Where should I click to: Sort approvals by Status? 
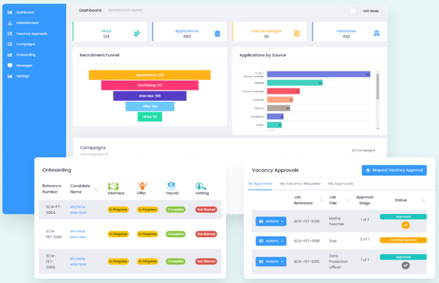[x=423, y=200]
